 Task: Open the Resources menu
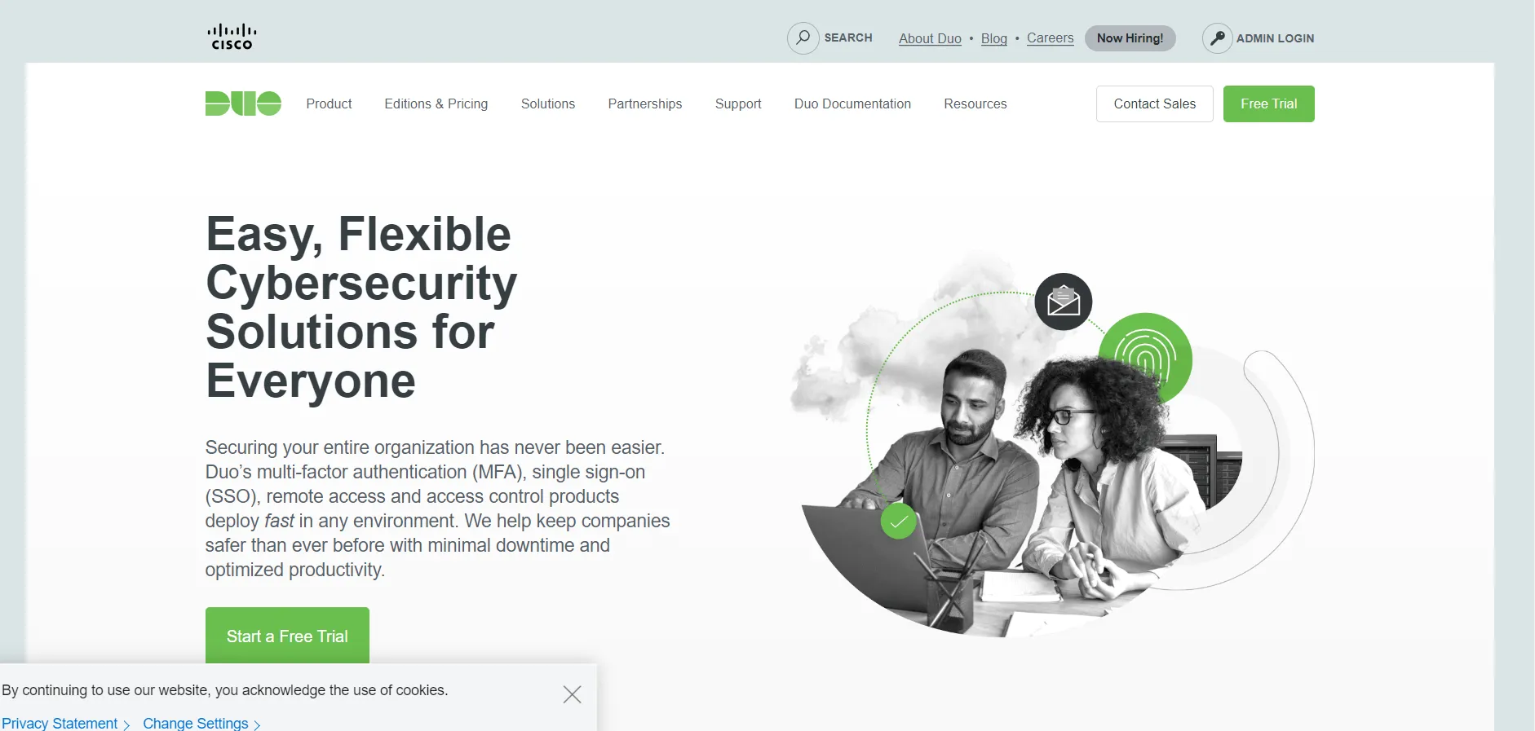click(975, 103)
